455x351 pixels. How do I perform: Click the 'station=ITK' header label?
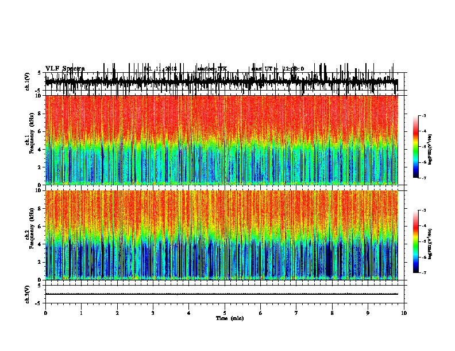pos(212,69)
